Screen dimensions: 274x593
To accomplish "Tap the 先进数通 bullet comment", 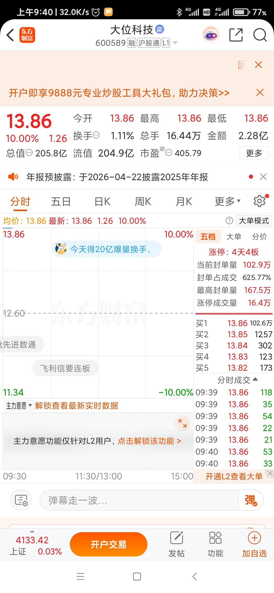I will pos(22,344).
